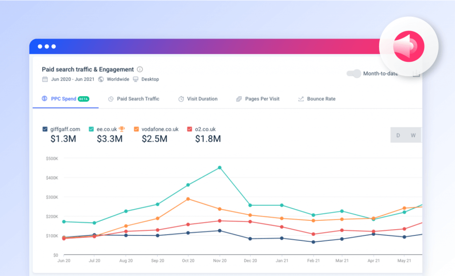Switch to the Bounce Rate tab
Viewport: 455px width, 276px height.
coord(321,98)
